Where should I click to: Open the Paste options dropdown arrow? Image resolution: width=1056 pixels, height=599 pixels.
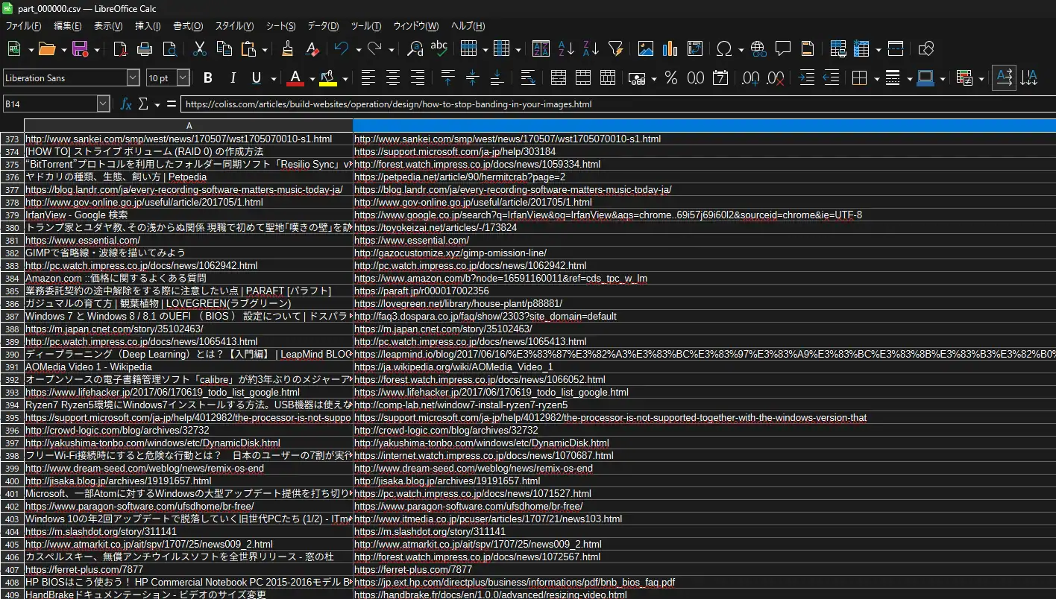pos(265,49)
